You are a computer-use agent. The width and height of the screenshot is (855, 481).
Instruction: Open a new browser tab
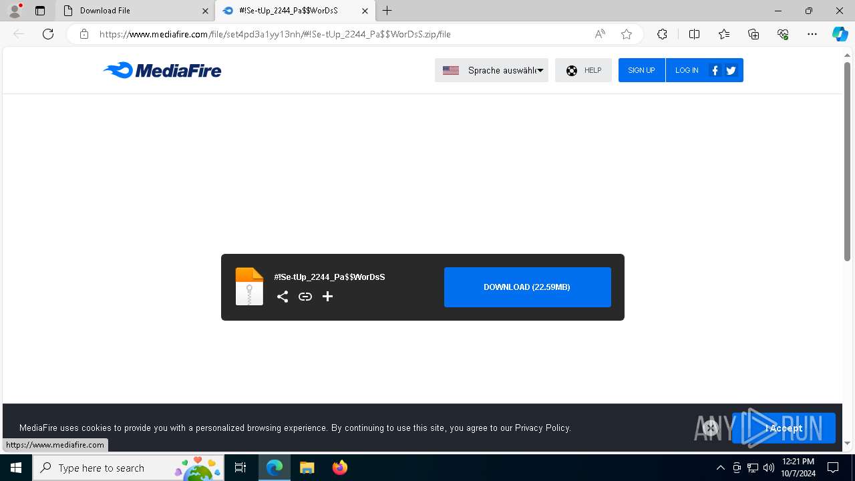pyautogui.click(x=387, y=11)
